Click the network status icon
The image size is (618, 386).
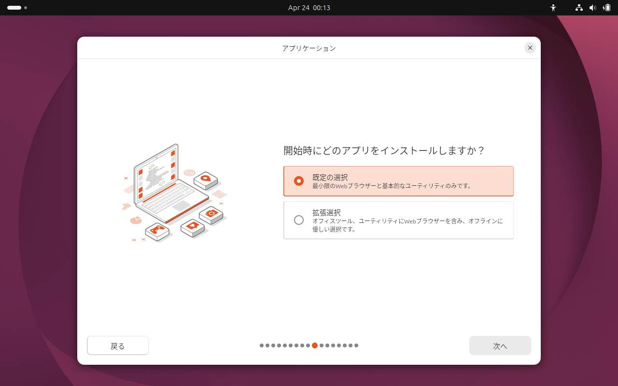tap(578, 8)
